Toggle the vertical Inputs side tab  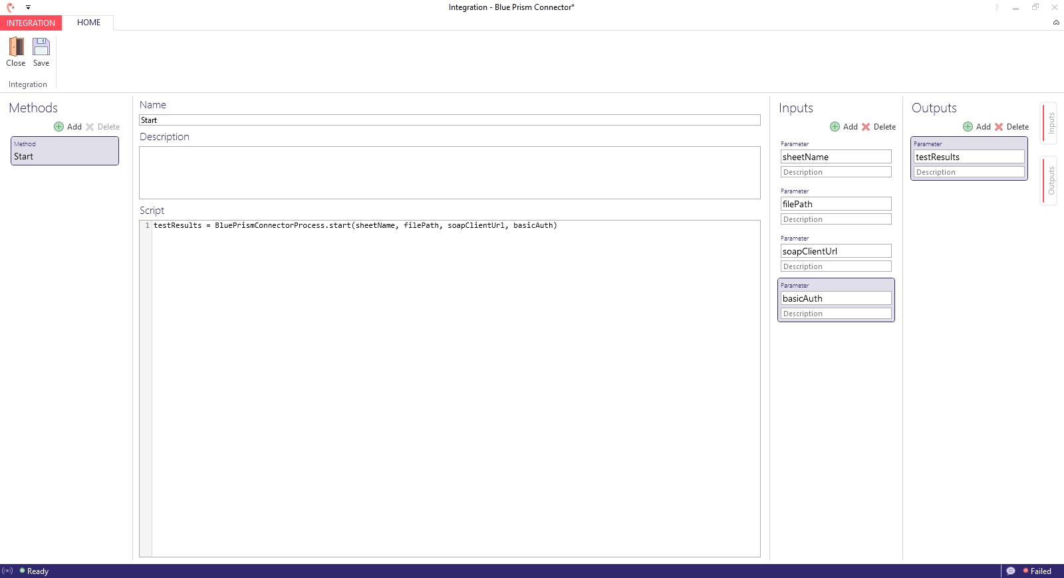click(x=1049, y=124)
